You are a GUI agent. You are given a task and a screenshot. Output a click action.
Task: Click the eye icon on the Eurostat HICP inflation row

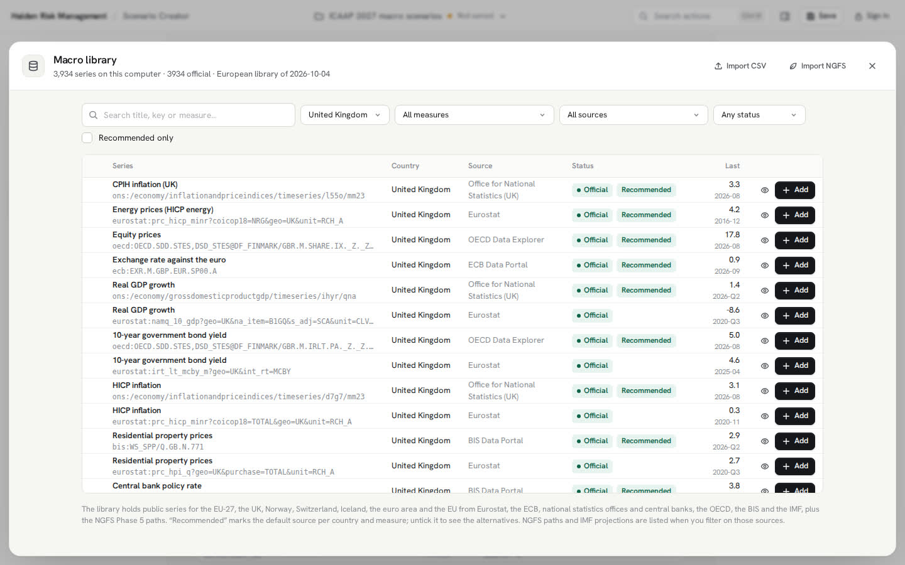tap(765, 416)
